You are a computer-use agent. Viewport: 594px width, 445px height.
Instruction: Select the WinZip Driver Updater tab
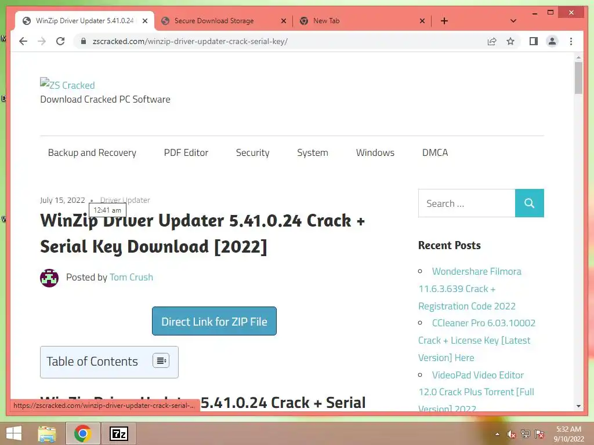click(x=85, y=21)
